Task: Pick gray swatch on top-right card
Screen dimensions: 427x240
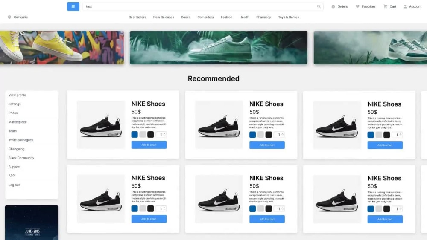Action: 378,135
